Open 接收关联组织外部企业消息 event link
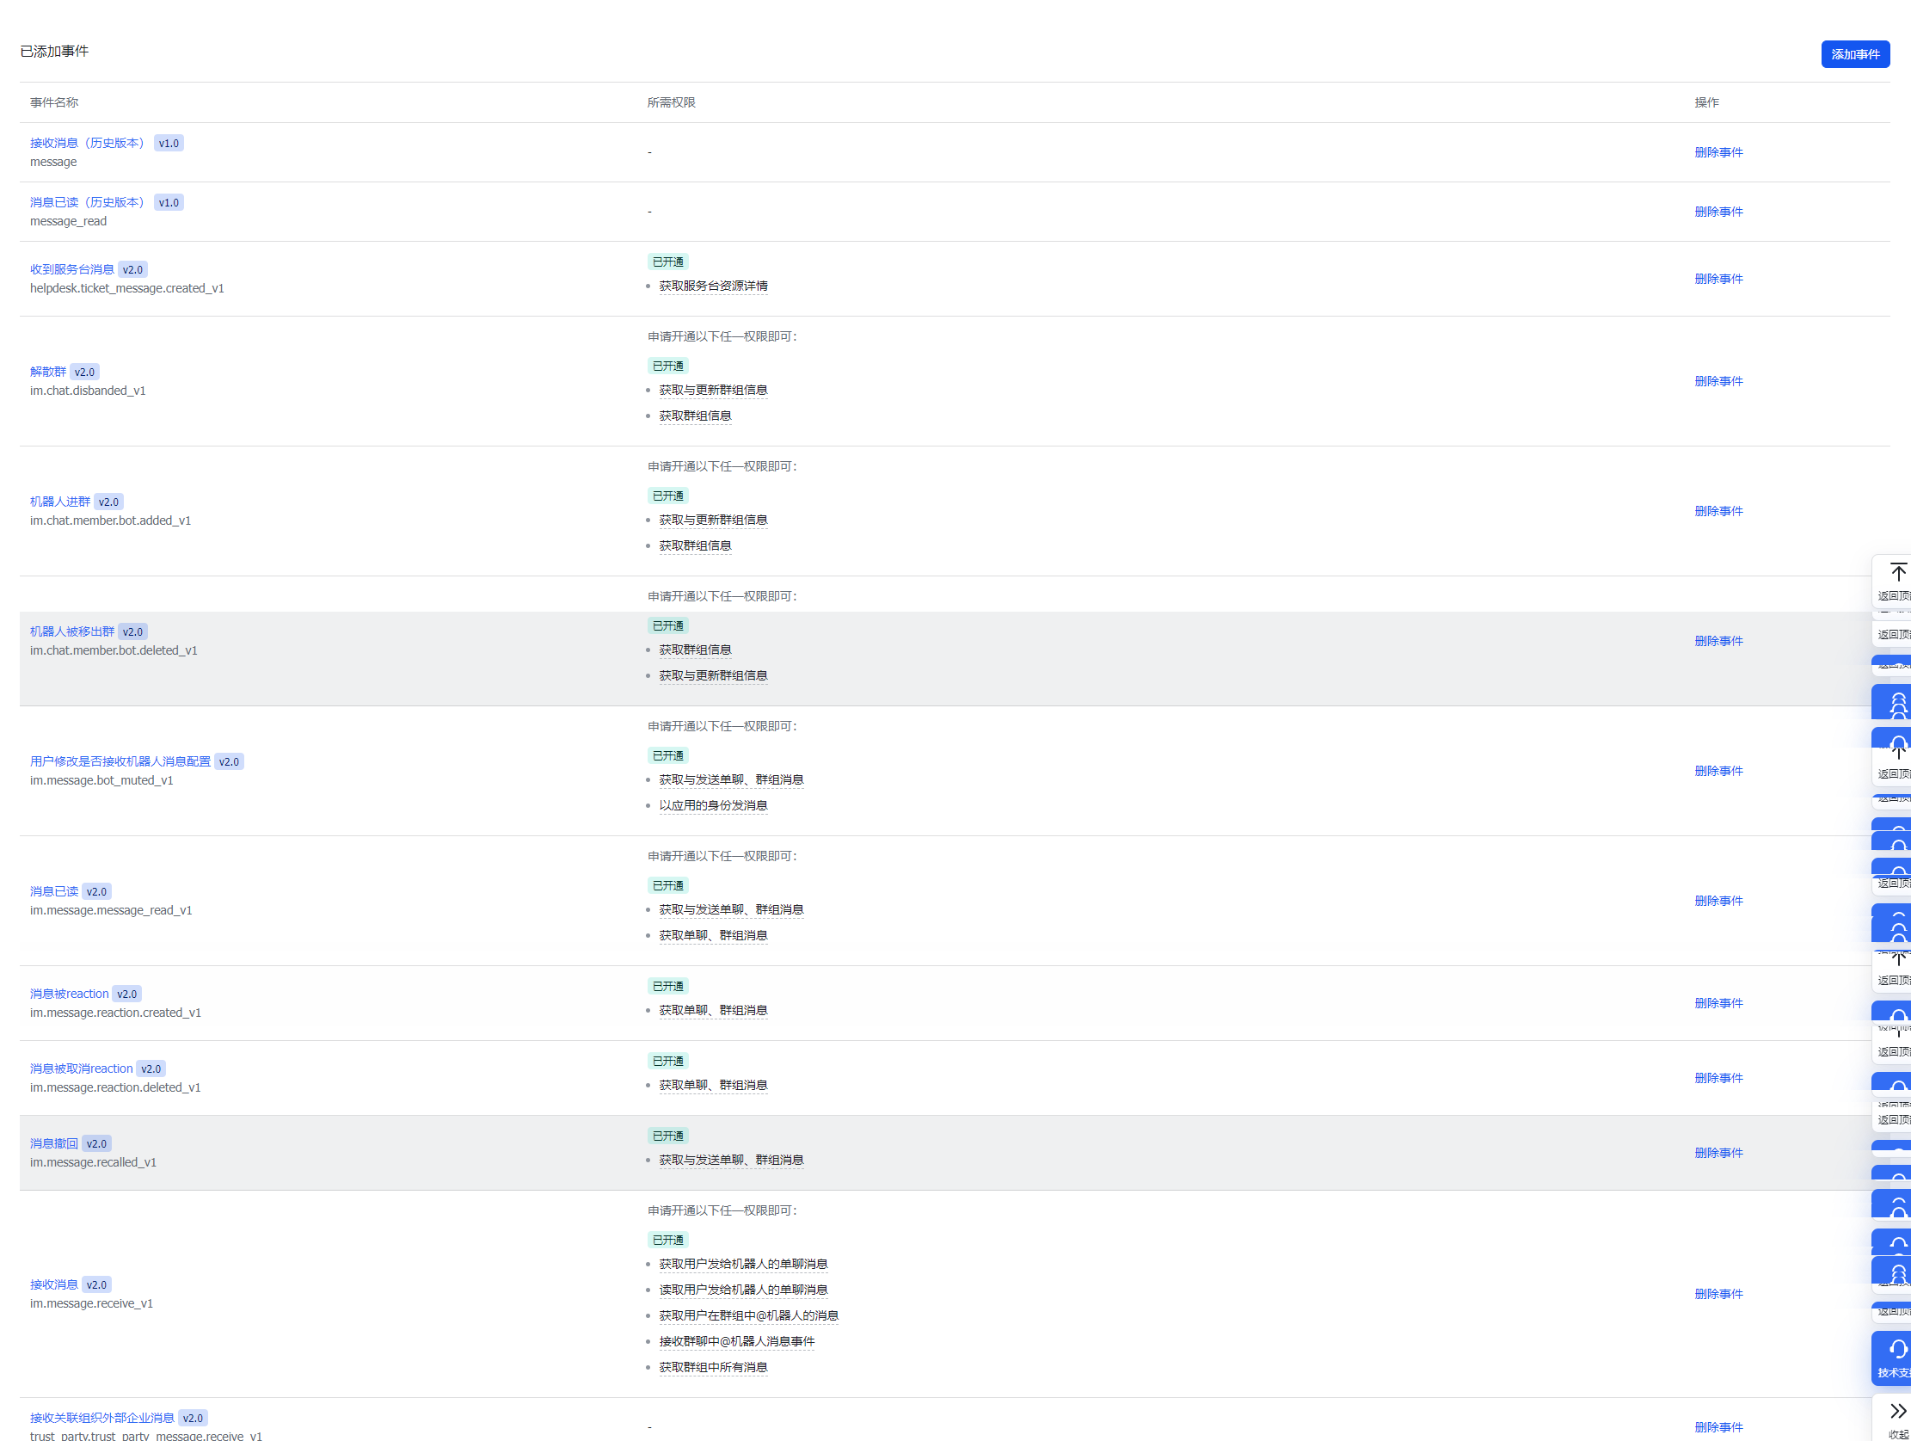Viewport: 1911px width, 1441px height. tap(102, 1418)
